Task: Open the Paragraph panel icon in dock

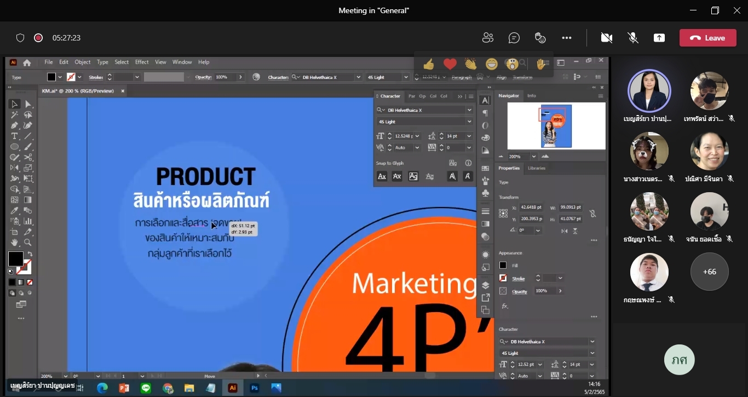Action: coord(485,113)
